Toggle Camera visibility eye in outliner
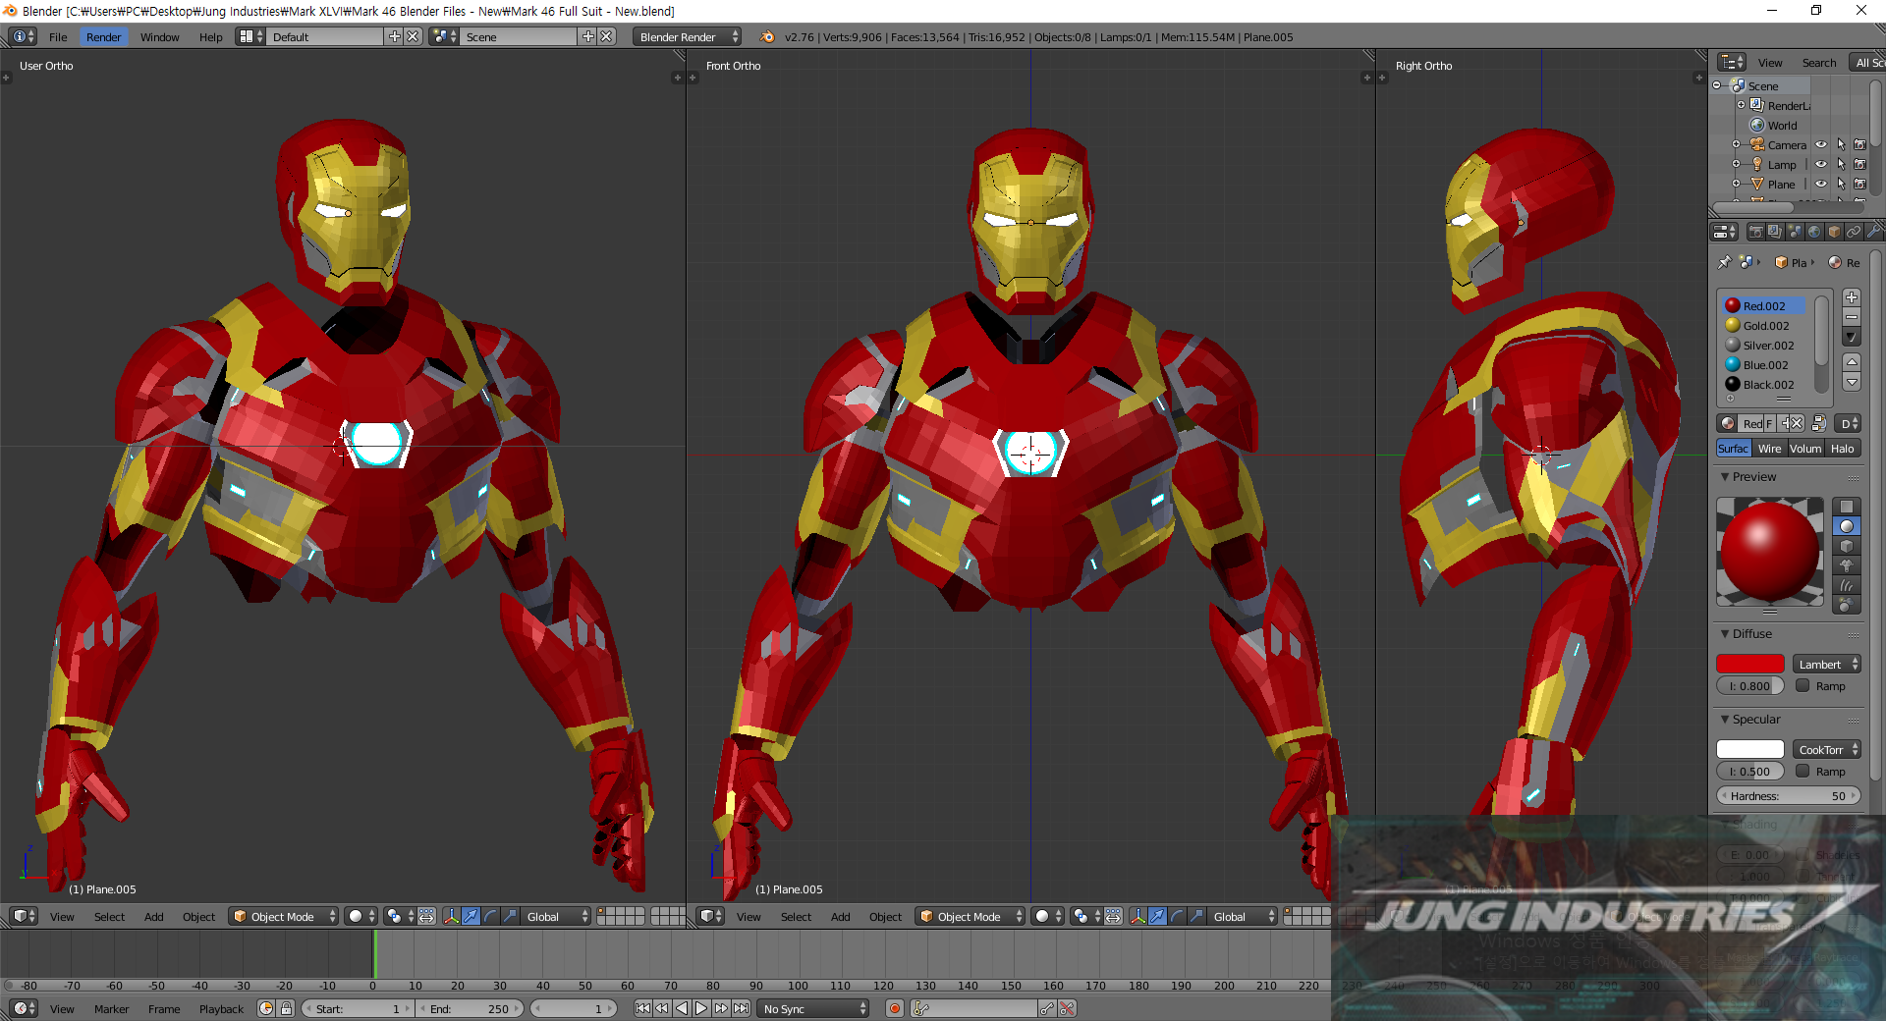1886x1021 pixels. [1821, 144]
